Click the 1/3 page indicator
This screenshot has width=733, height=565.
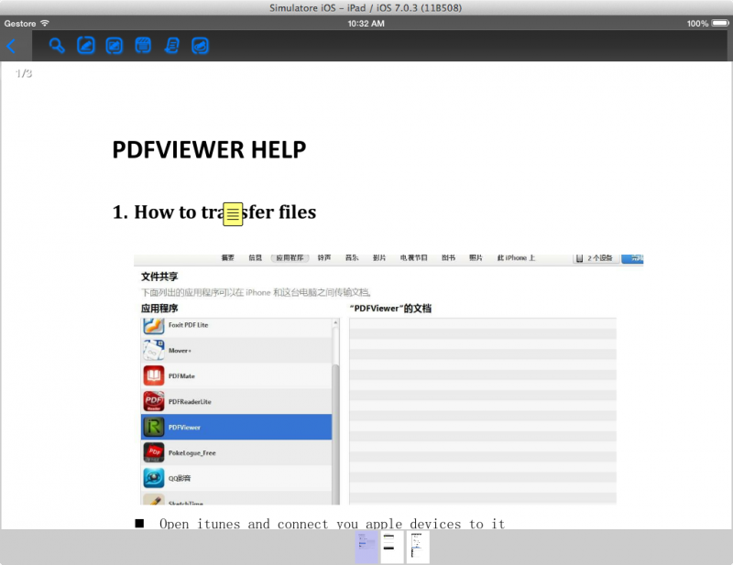24,73
